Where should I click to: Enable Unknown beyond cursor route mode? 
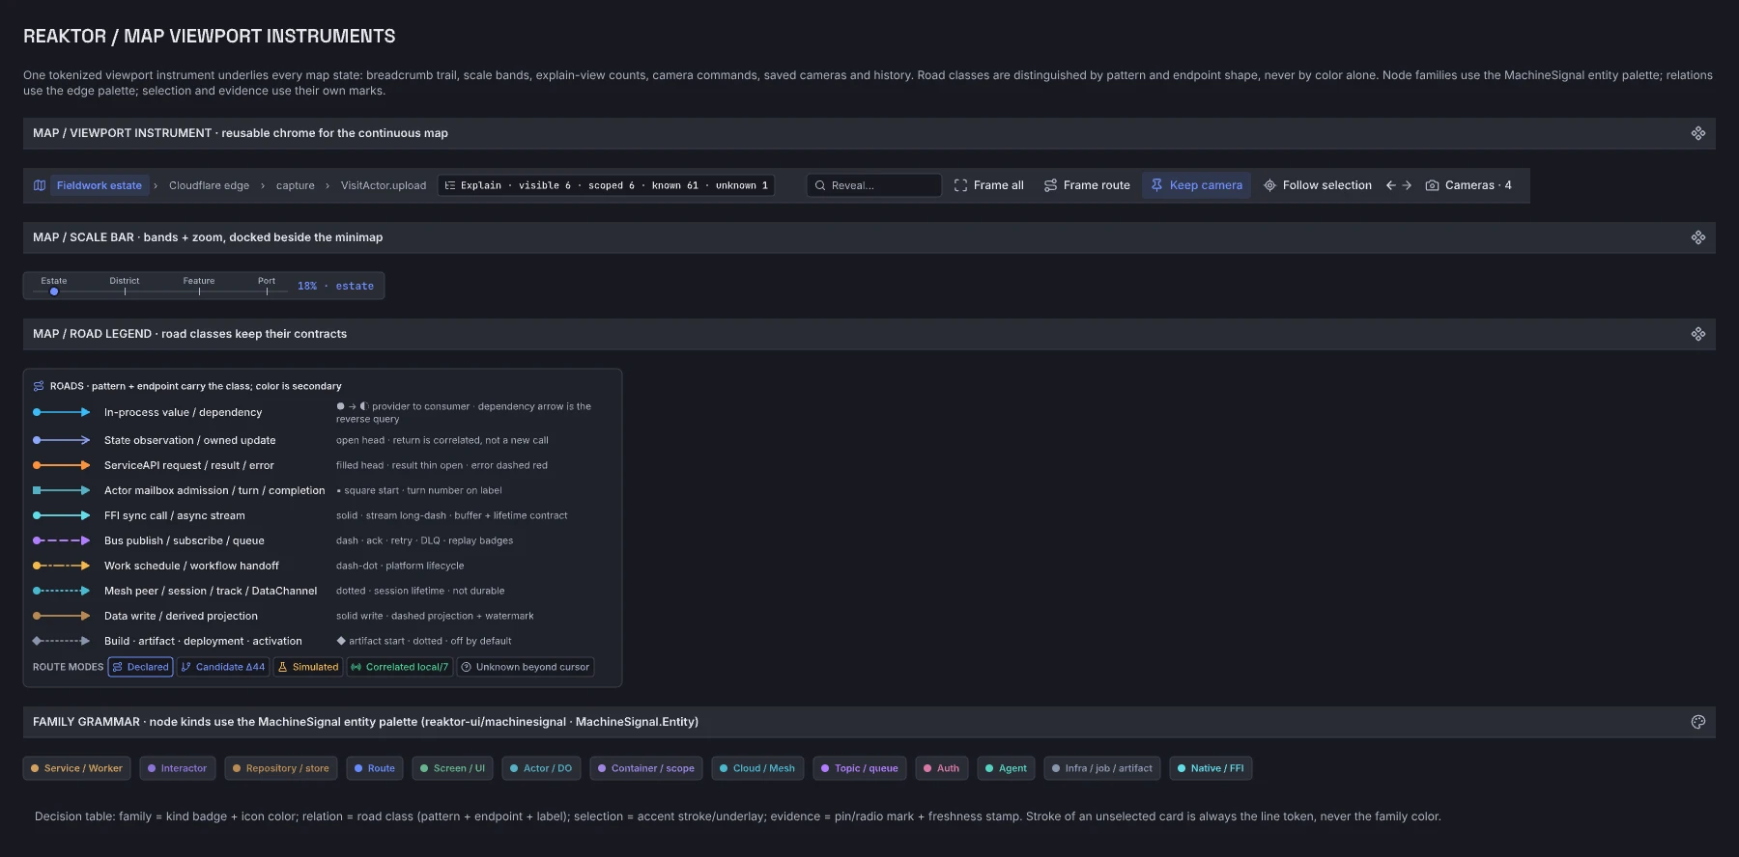click(x=525, y=667)
